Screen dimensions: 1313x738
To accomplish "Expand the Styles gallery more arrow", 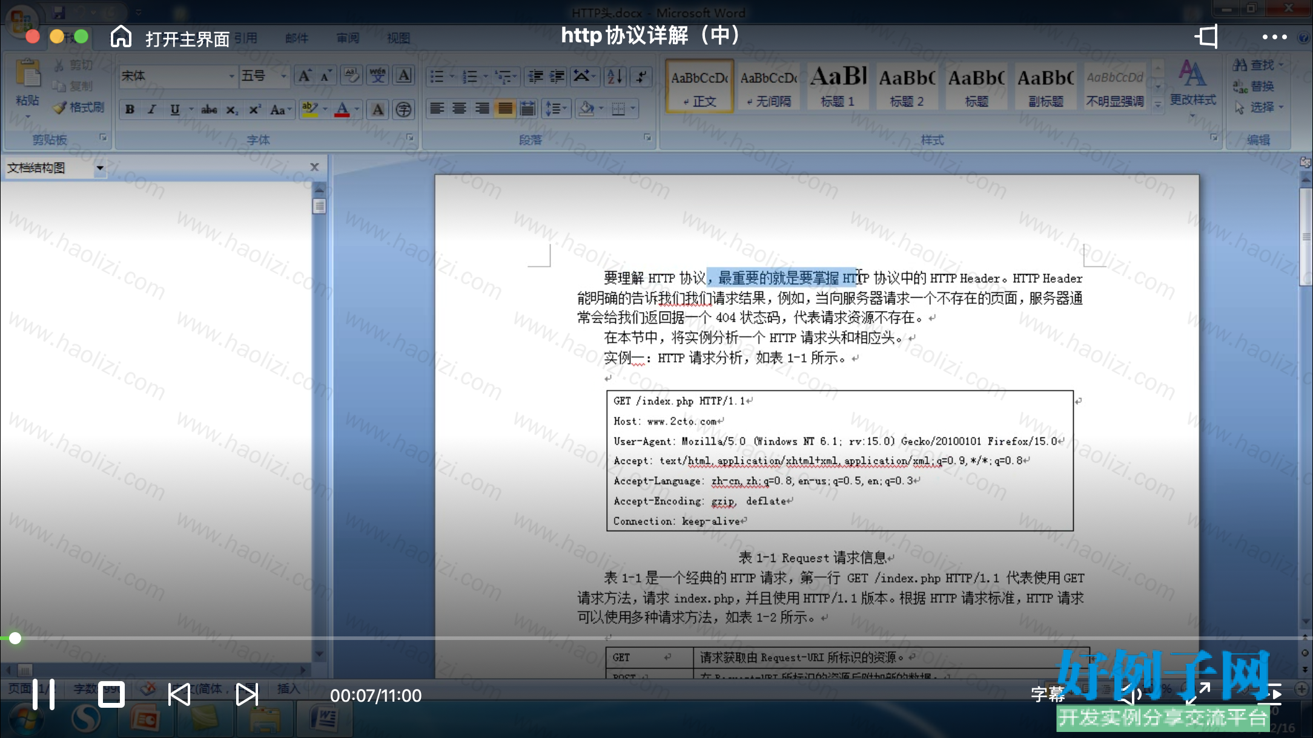I will [x=1158, y=105].
